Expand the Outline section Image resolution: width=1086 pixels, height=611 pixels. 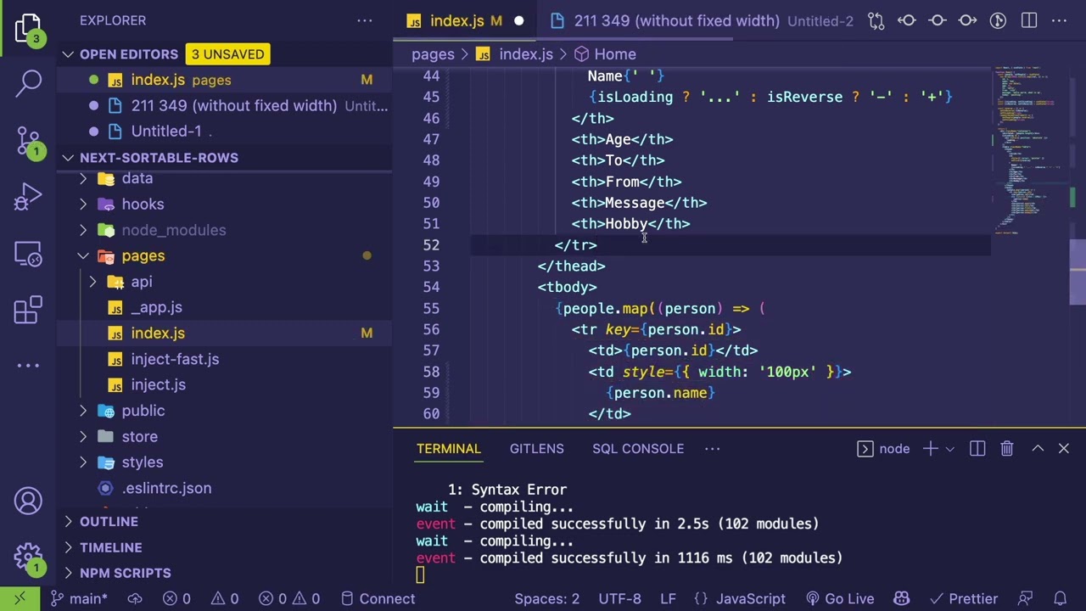tap(68, 521)
